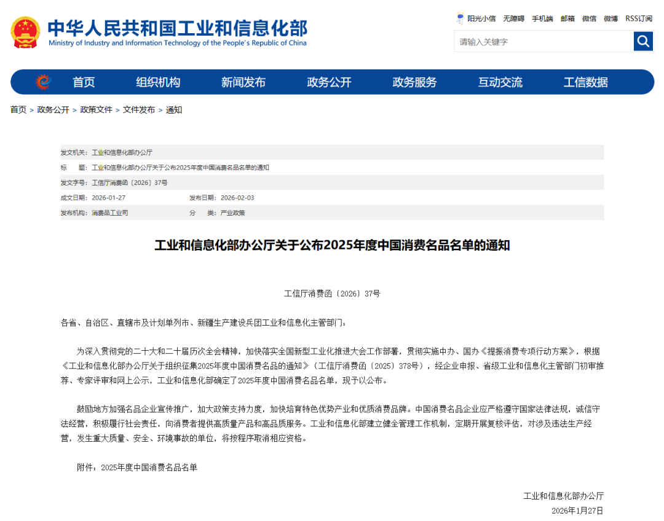Click 政策文件 in the breadcrumb
This screenshot has height=521, width=664.
coord(96,110)
